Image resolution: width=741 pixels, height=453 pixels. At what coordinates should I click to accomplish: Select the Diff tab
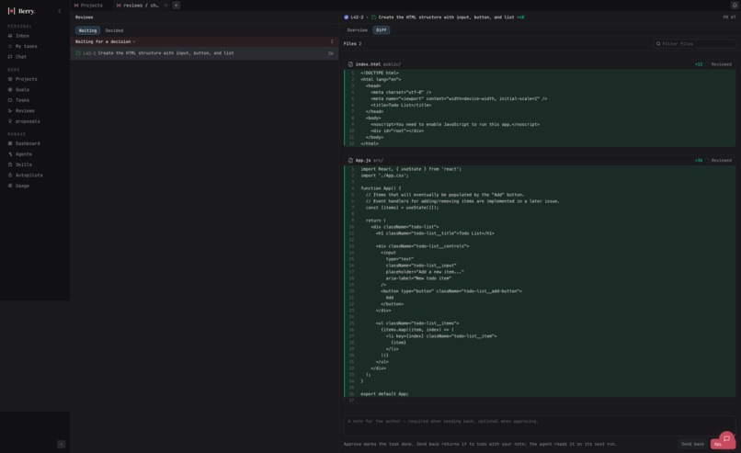pos(381,30)
